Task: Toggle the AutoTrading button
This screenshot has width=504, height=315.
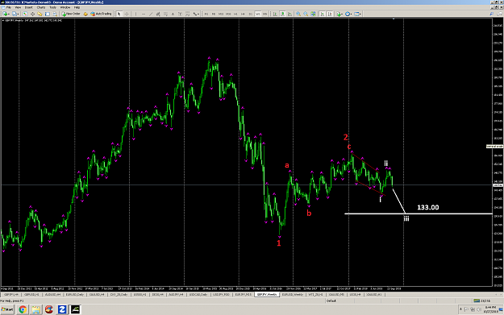Action: coord(101,14)
